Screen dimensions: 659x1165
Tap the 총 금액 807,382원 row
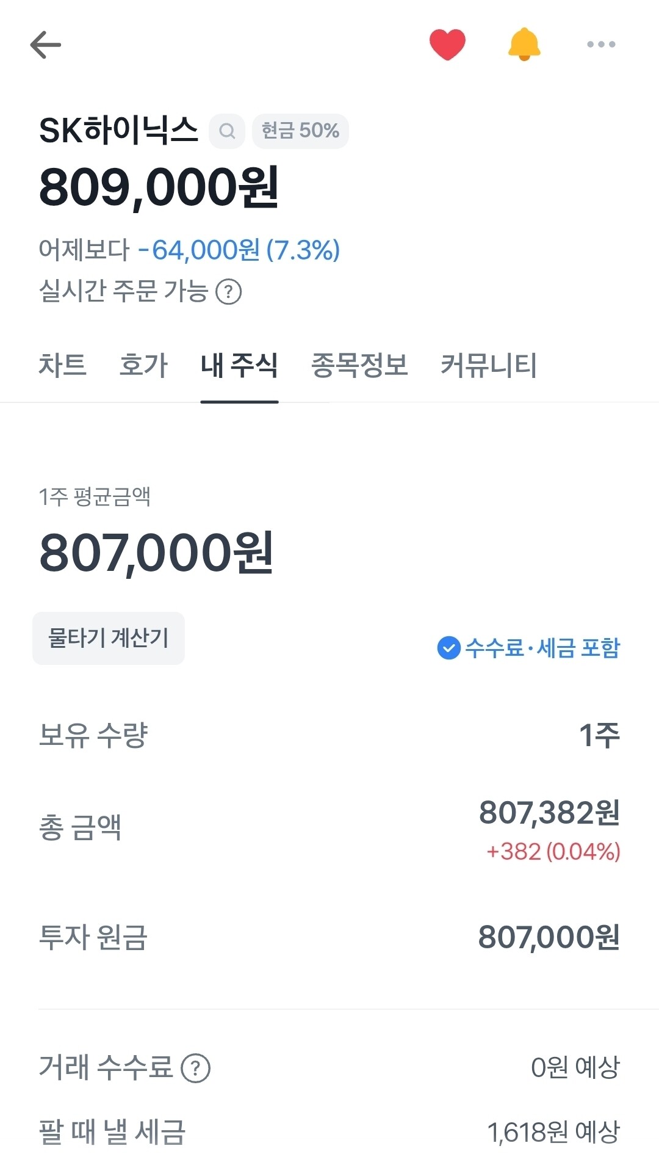329,828
